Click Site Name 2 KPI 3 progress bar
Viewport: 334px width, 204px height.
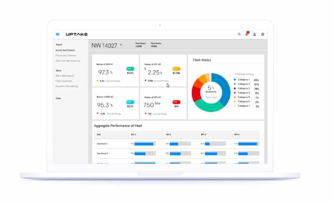[x=215, y=154]
